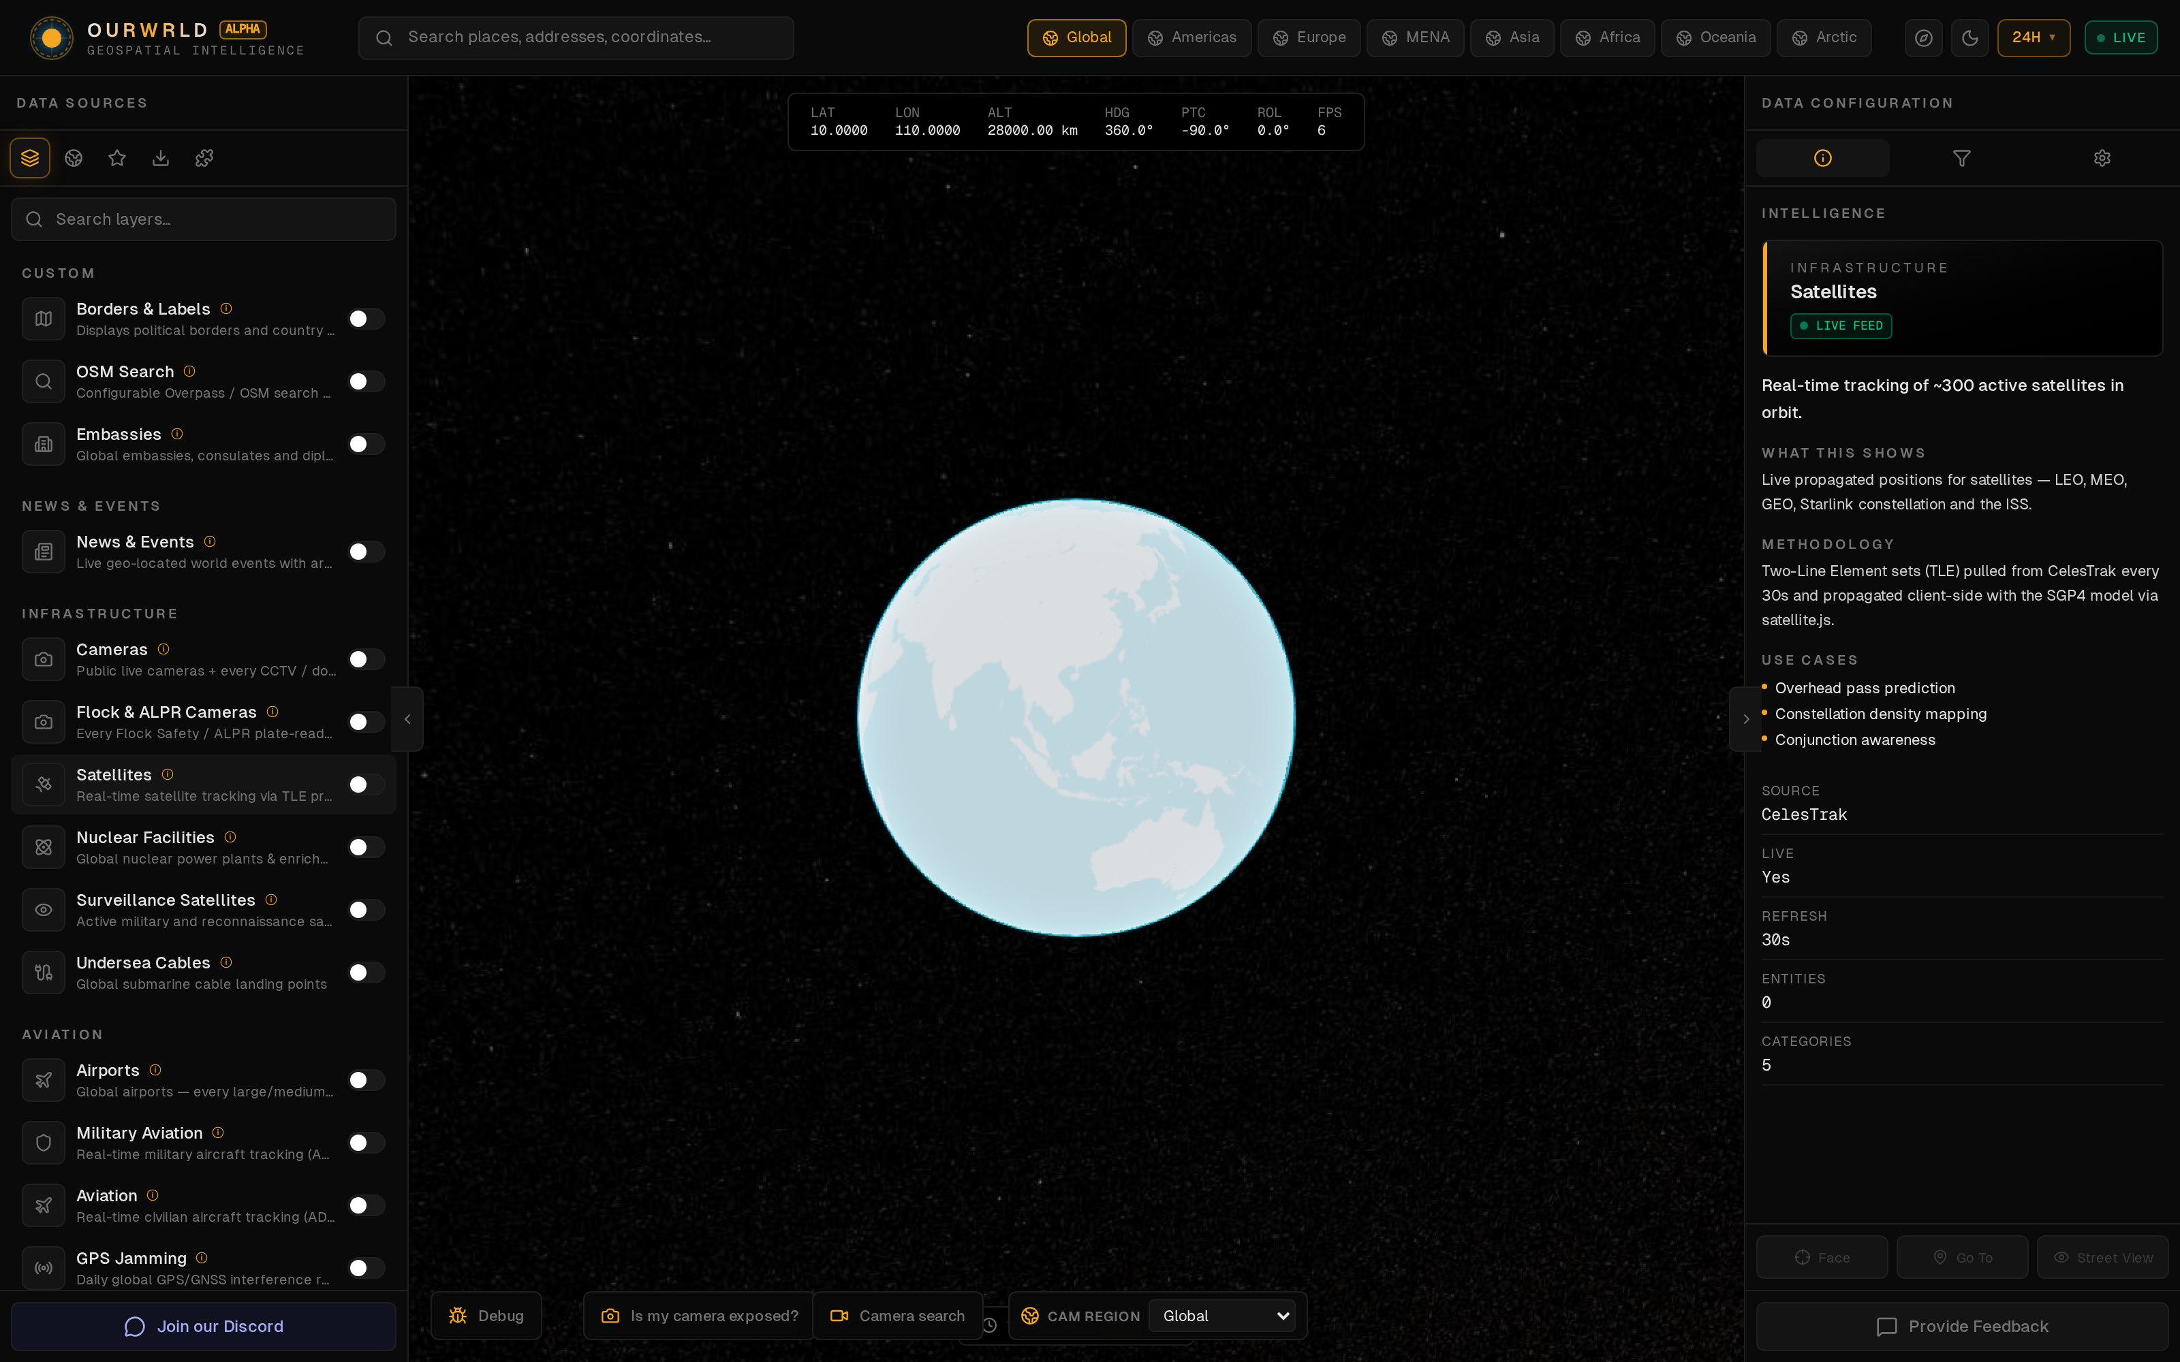Turn on Borders & Labels toggle
Viewport: 2180px width, 1362px height.
[x=367, y=319]
